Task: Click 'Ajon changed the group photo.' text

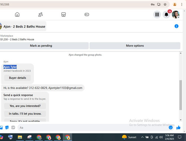Action: point(85,55)
